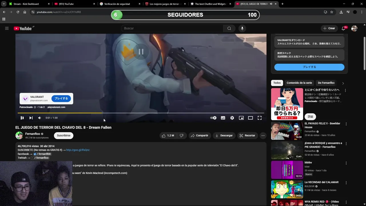Screen dimensions: 366x206
Task: Switch to Stream - Kick Dashboard tab
Action: 30,4
